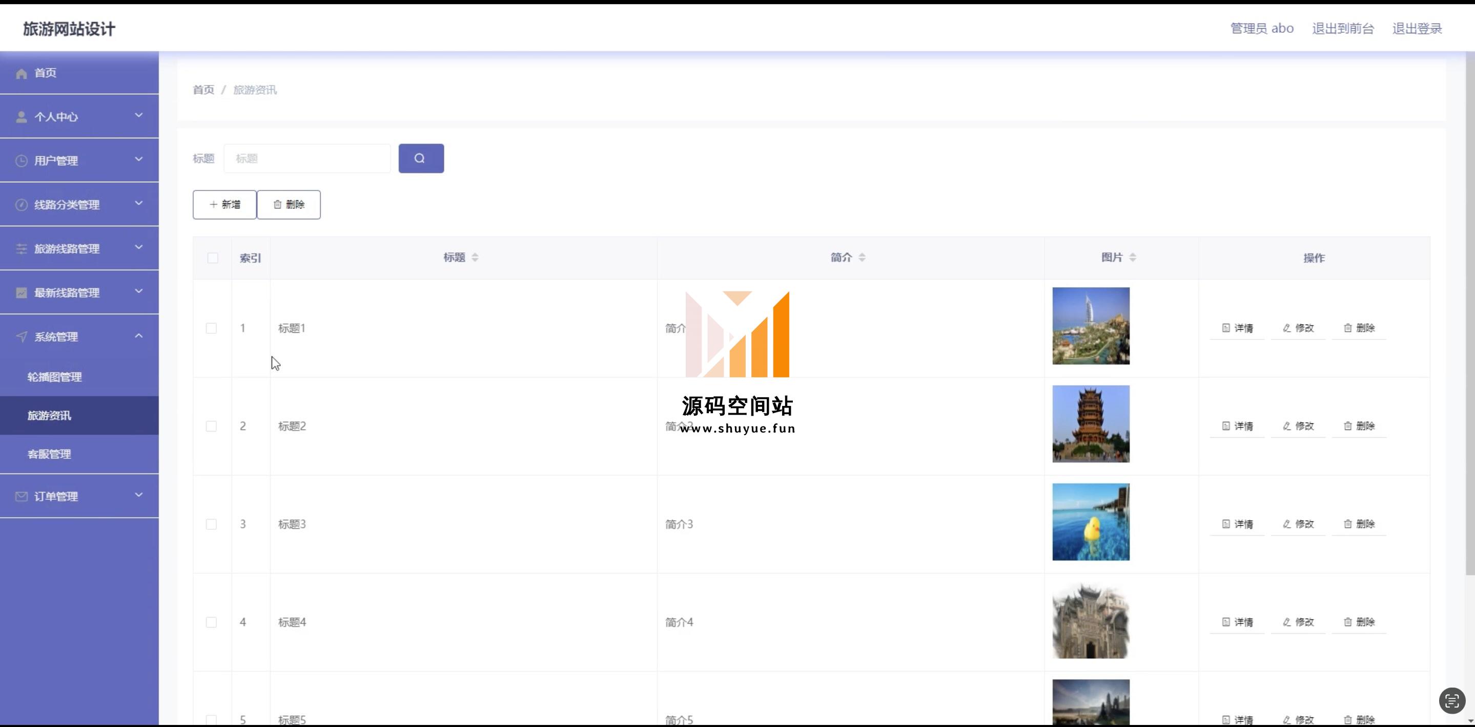1475x727 pixels.
Task: Open 详情 for row 标题4
Action: (1237, 622)
